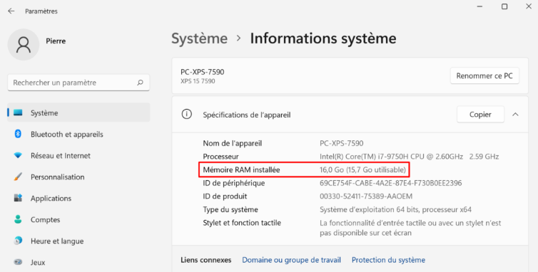Open the Réseau et Internet wifi icon
Viewport: 538px width, 272px height.
[x=18, y=155]
